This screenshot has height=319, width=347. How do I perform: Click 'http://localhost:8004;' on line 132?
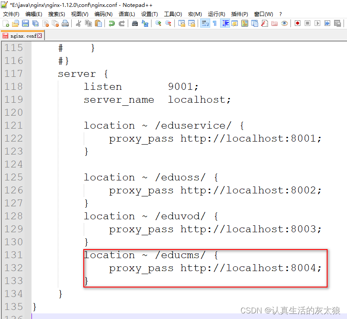[x=251, y=268]
